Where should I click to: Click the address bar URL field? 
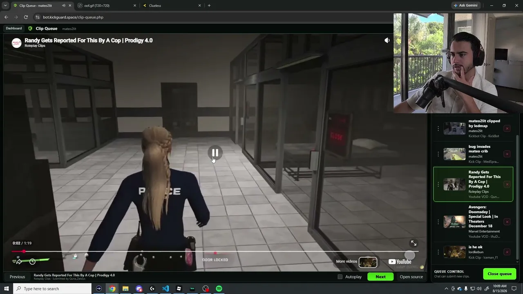pyautogui.click(x=212, y=17)
